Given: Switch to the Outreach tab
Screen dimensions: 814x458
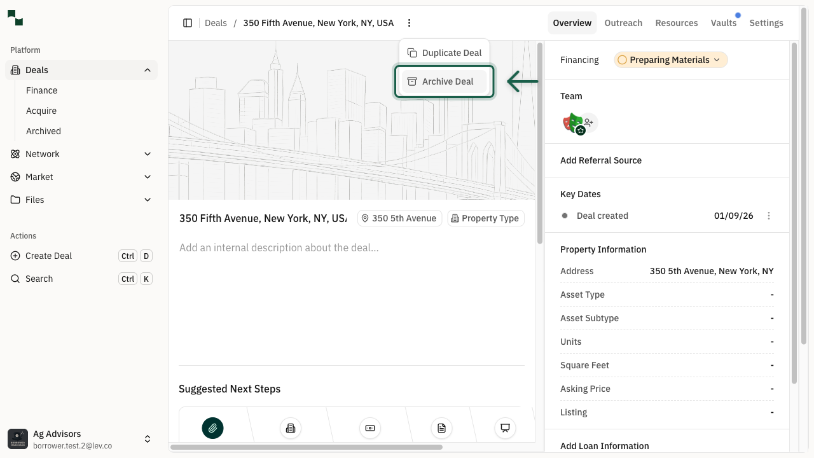Looking at the screenshot, I should pos(623,23).
